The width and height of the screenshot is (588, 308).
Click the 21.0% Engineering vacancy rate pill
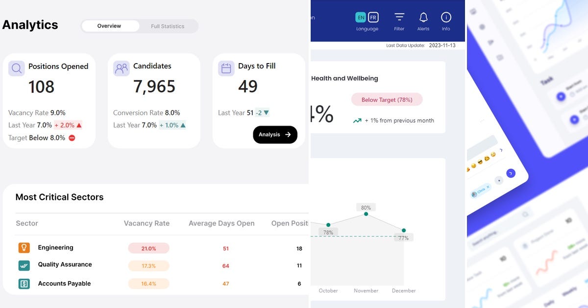point(148,248)
